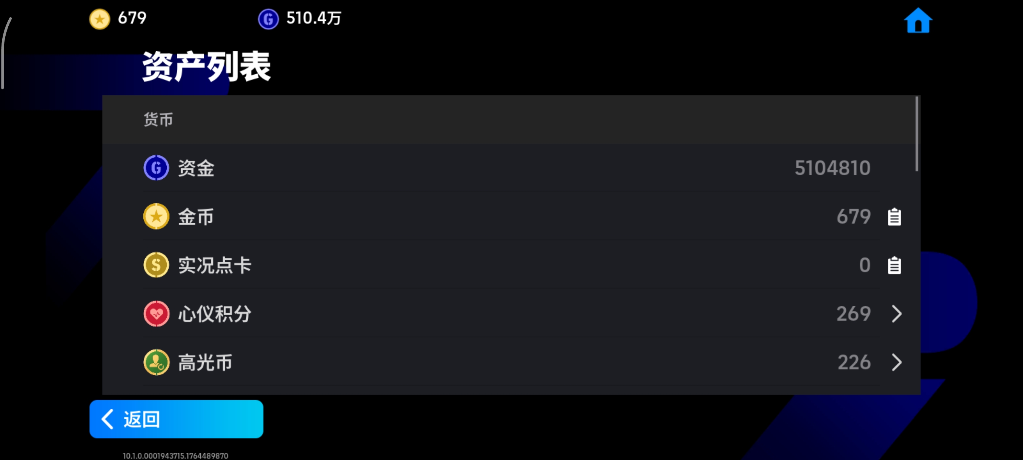Tap the 心仪积分 red heart icon
The width and height of the screenshot is (1023, 460).
pos(156,314)
